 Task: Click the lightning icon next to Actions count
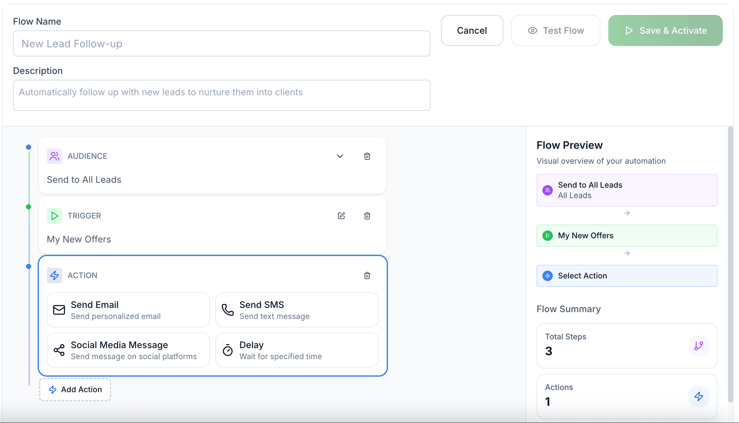[x=698, y=396]
